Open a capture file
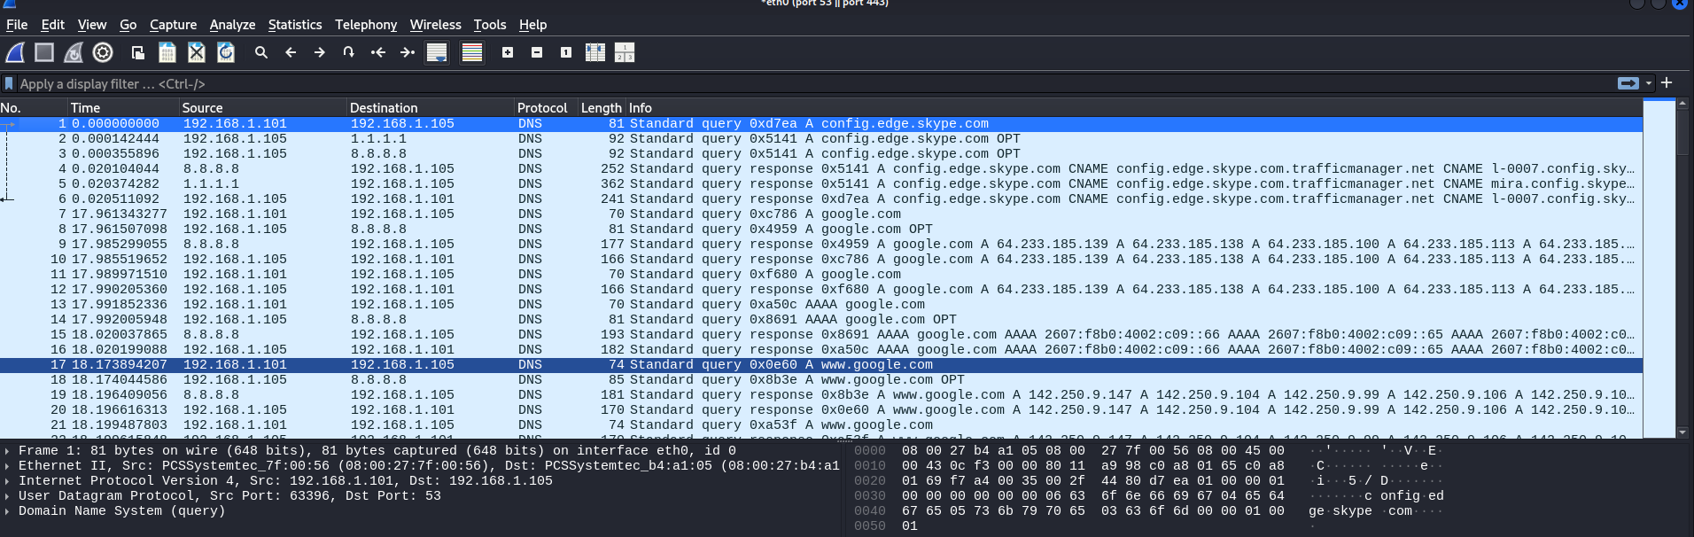 (138, 53)
